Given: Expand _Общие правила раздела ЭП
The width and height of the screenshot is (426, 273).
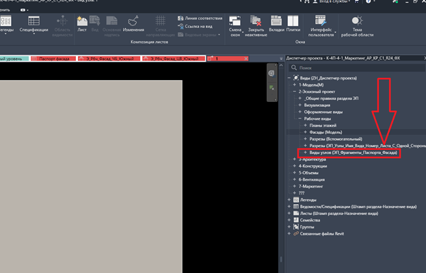Looking at the screenshot, I should click(x=300, y=98).
